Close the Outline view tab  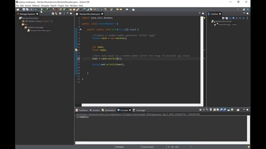[220, 14]
